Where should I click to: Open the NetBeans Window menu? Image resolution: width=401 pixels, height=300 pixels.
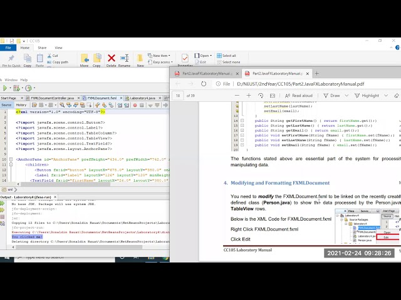click(x=11, y=80)
